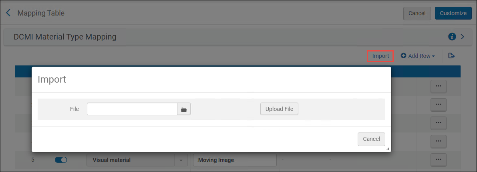
Task: Cancel the Import dialog
Action: coord(371,139)
